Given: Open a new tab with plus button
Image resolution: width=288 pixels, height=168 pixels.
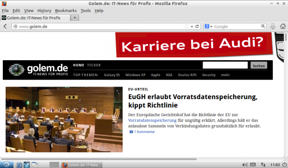Looking at the screenshot, I should point(75,18).
